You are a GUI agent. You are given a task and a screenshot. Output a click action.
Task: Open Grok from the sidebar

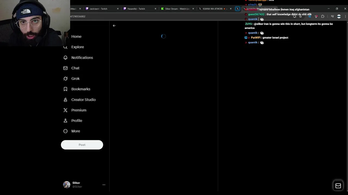click(75, 79)
